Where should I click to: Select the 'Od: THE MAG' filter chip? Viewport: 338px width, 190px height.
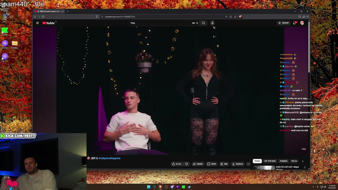270,161
